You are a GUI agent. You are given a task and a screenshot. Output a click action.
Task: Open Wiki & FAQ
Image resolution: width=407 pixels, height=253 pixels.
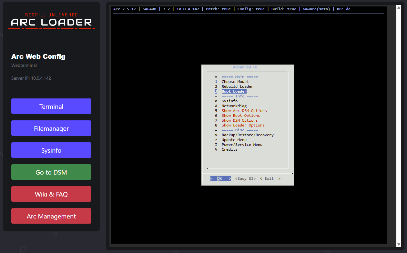pyautogui.click(x=51, y=194)
